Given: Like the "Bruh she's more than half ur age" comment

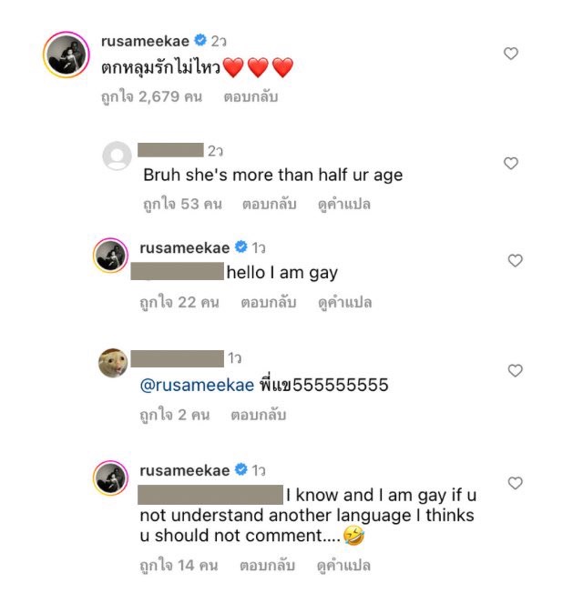Looking at the screenshot, I should (x=511, y=164).
